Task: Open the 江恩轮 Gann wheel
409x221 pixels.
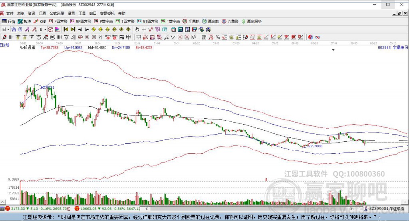Action: tap(191, 22)
